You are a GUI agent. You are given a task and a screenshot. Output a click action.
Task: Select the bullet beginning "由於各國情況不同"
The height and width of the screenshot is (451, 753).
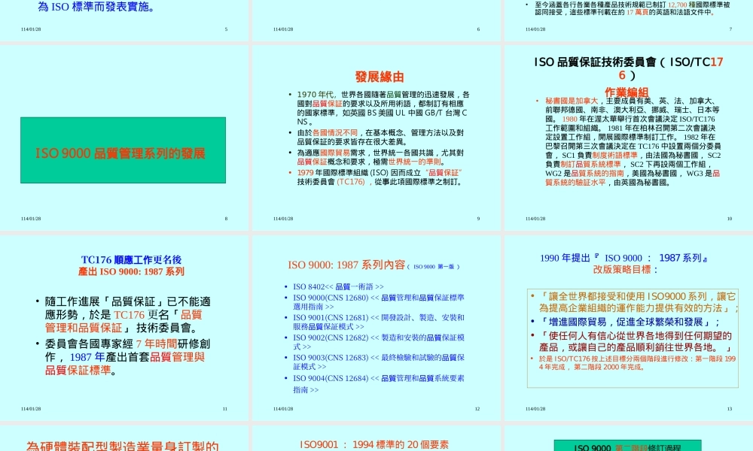point(380,137)
